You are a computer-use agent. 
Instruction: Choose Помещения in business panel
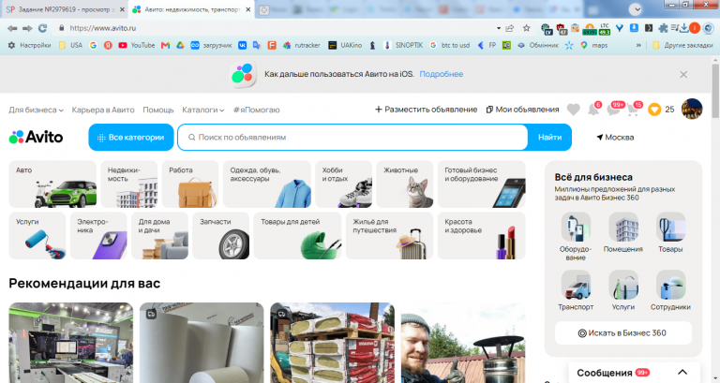click(x=622, y=232)
